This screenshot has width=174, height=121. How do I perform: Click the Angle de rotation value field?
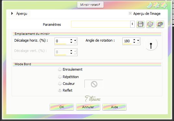(x=128, y=41)
